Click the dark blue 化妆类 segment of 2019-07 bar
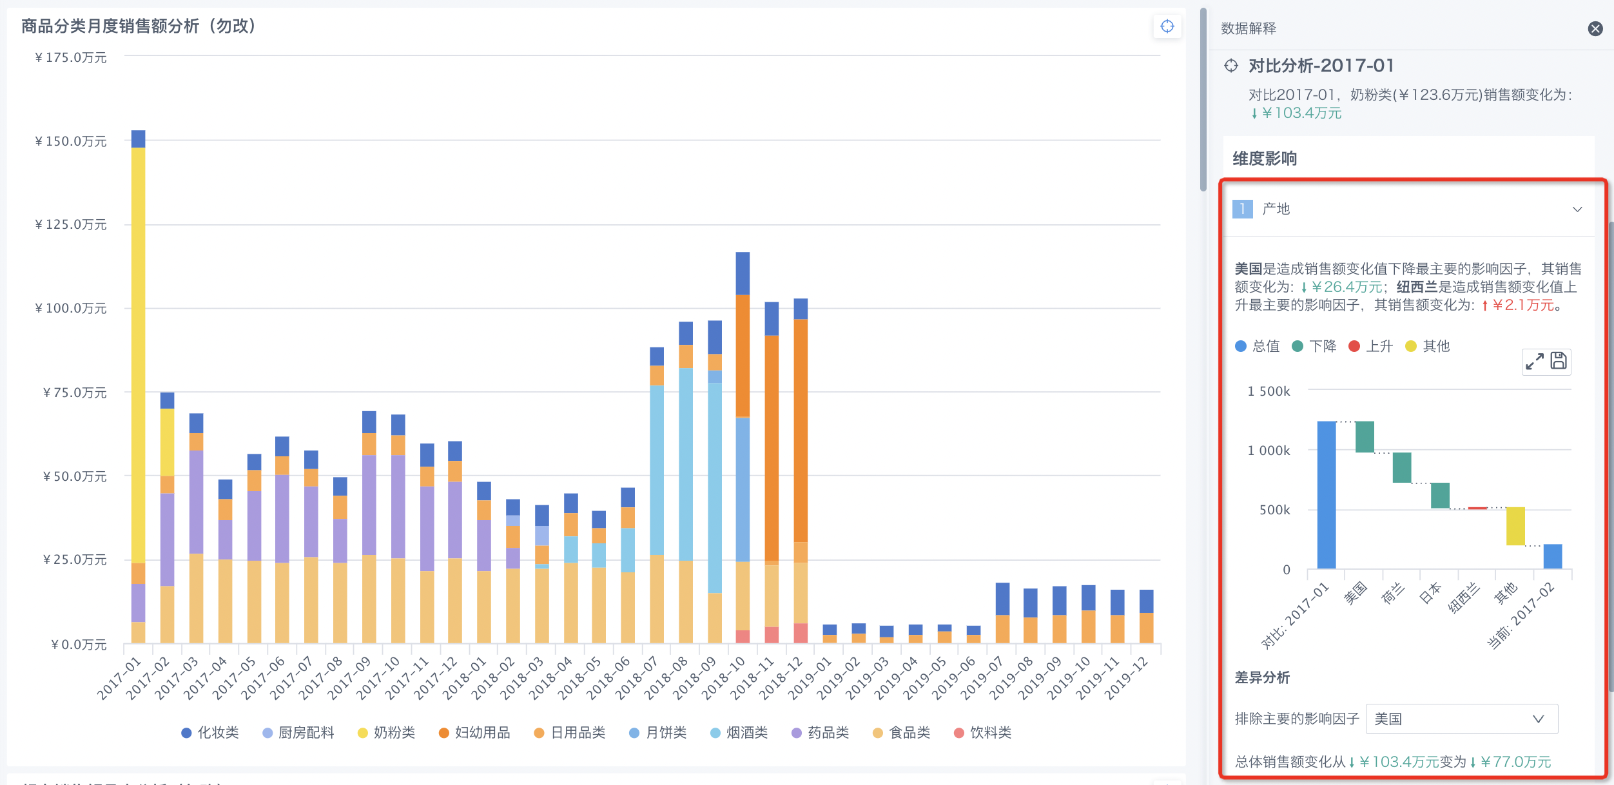1614x785 pixels. [1002, 599]
